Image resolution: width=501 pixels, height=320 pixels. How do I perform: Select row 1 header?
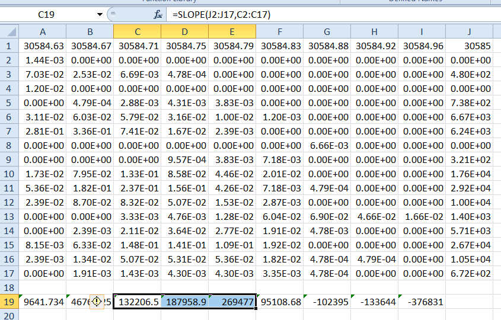[9, 46]
